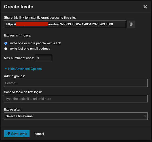Screen dimensions: 152x142
Task: Click the invite link URL field
Action: (65, 24)
